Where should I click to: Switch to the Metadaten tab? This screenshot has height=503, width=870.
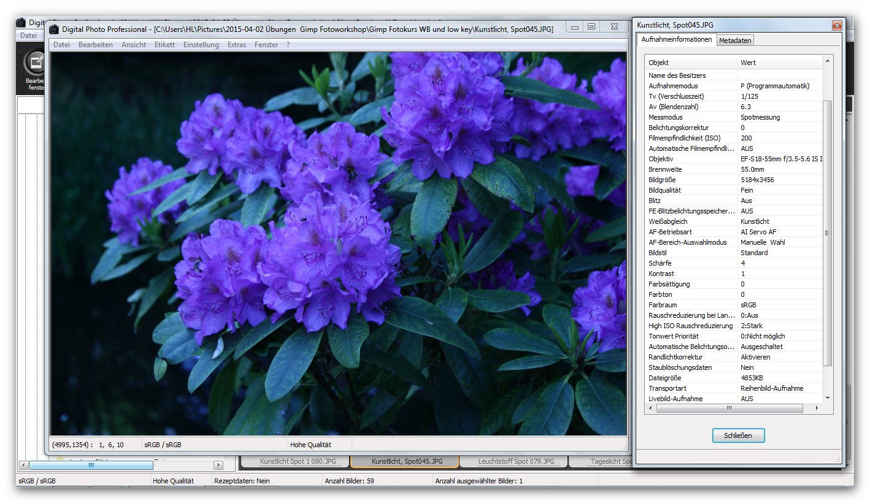point(735,40)
